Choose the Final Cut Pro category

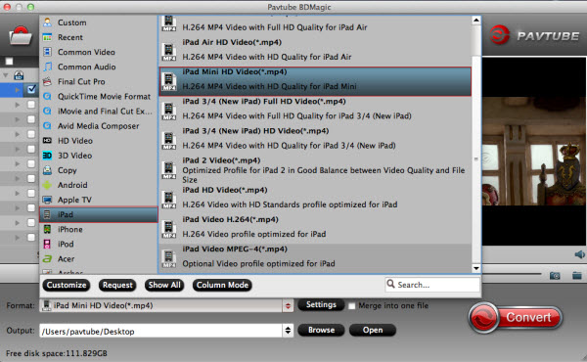pyautogui.click(x=81, y=81)
